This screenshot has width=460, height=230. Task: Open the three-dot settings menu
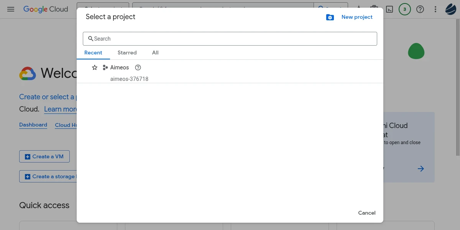coord(435,9)
